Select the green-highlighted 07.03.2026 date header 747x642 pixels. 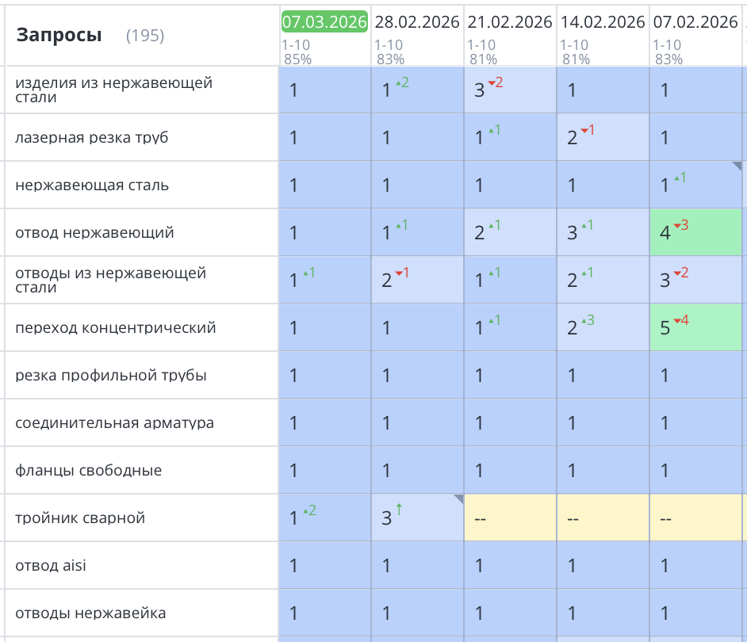coord(324,22)
